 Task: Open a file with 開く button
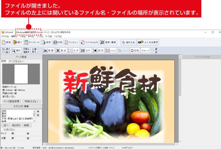pos(18,42)
